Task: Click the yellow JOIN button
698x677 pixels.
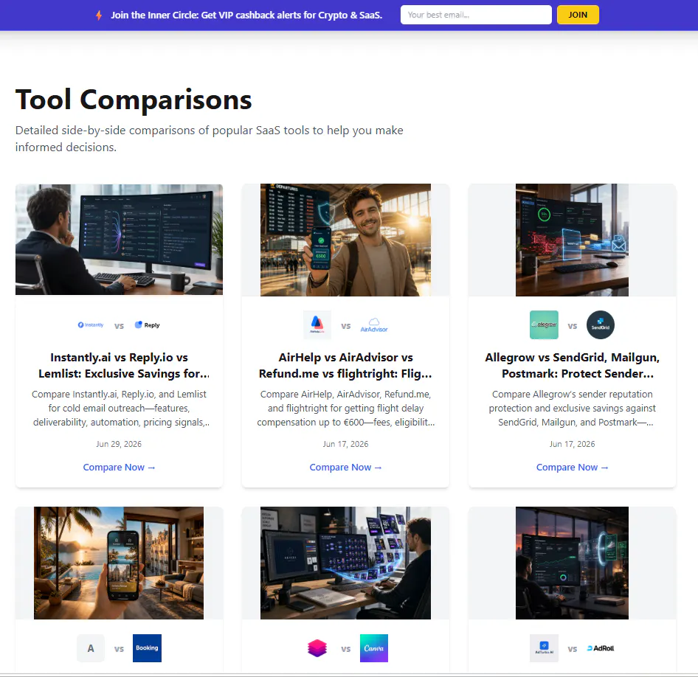Action: tap(578, 15)
